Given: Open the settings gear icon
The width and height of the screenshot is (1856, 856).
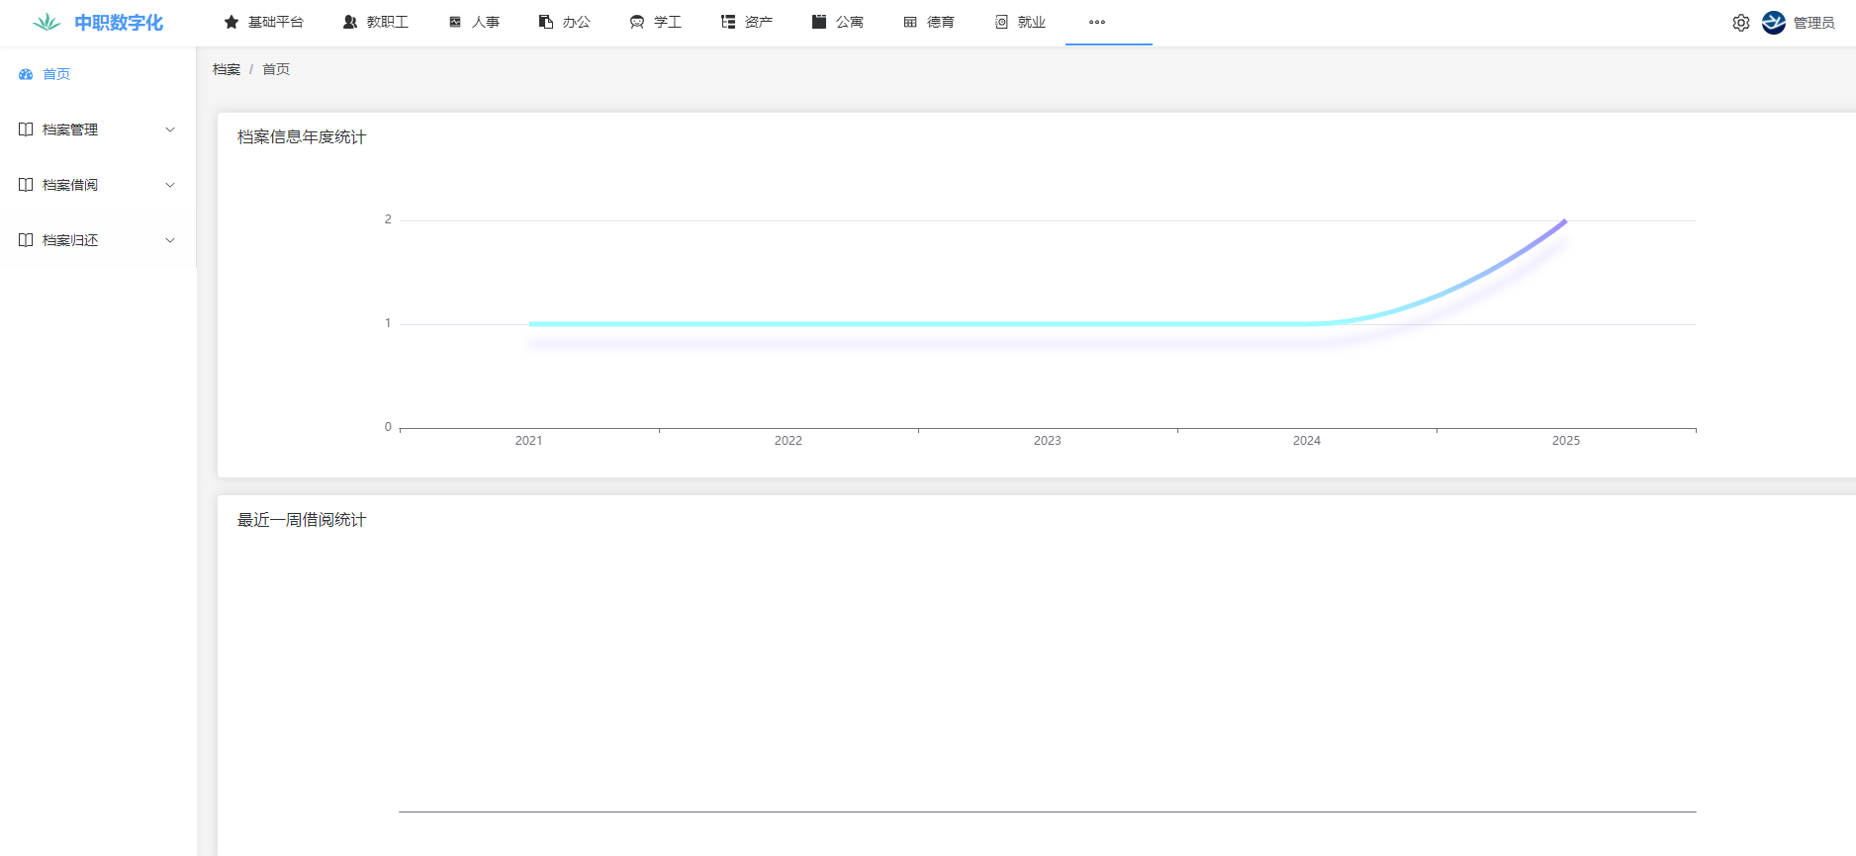Looking at the screenshot, I should [1741, 23].
